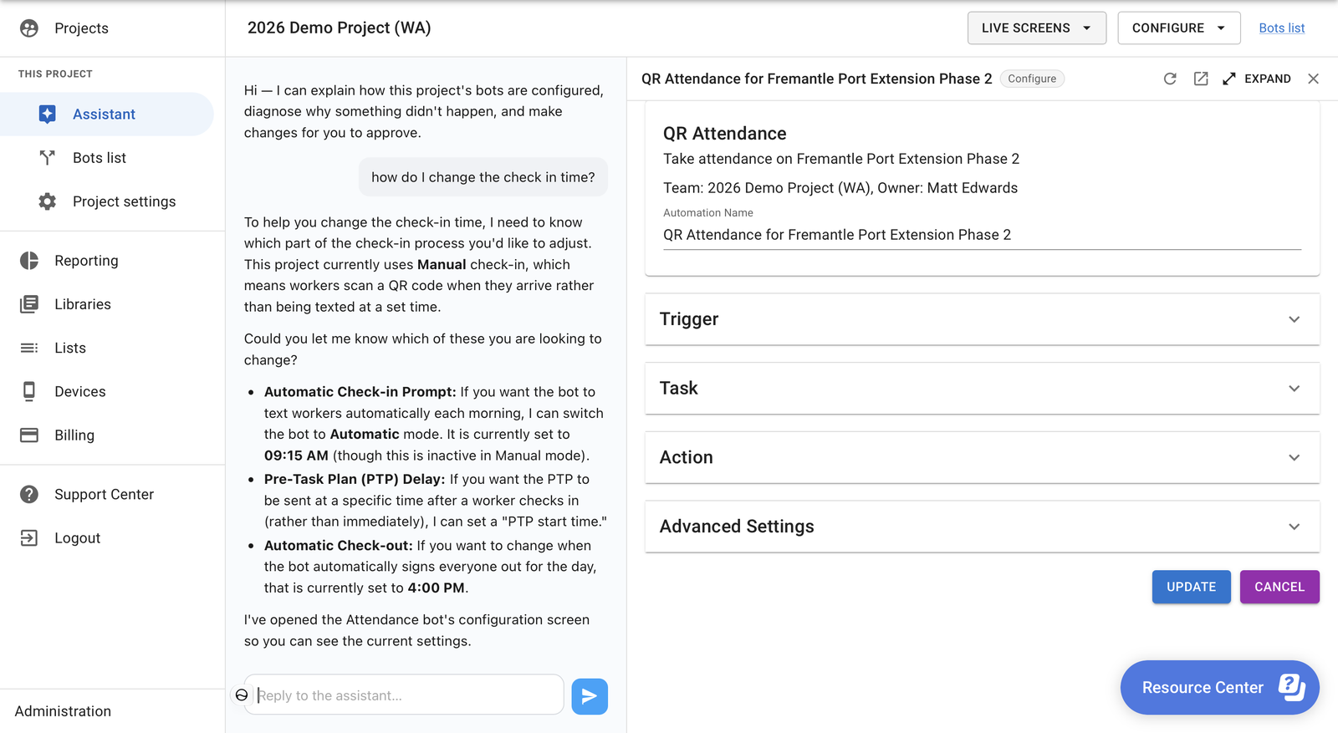The image size is (1338, 733).
Task: Follow the Bots list link at top right
Action: [x=1282, y=28]
